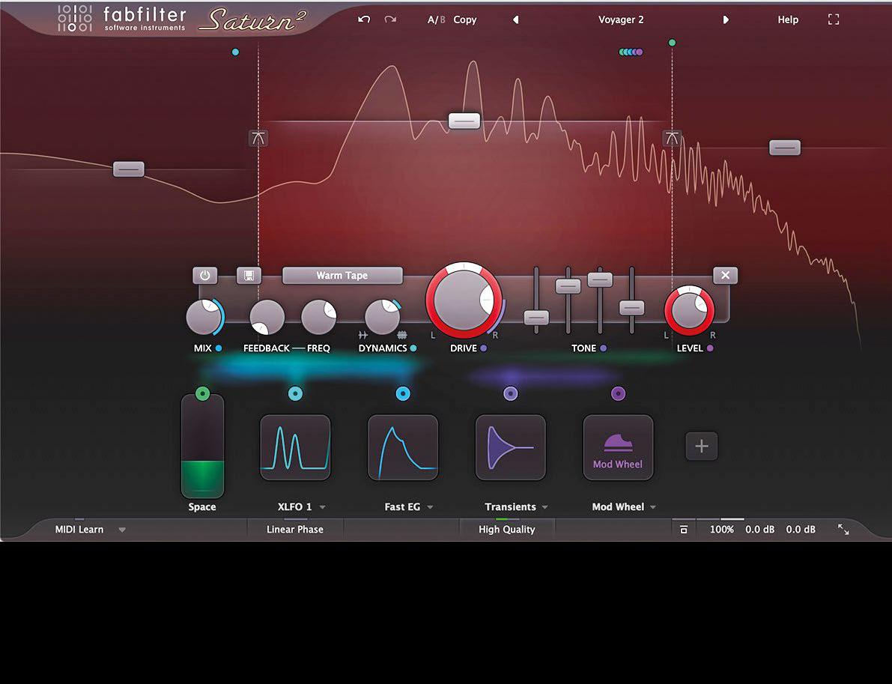Go to next preset arrow
Screen dimensions: 892x684
click(x=725, y=20)
